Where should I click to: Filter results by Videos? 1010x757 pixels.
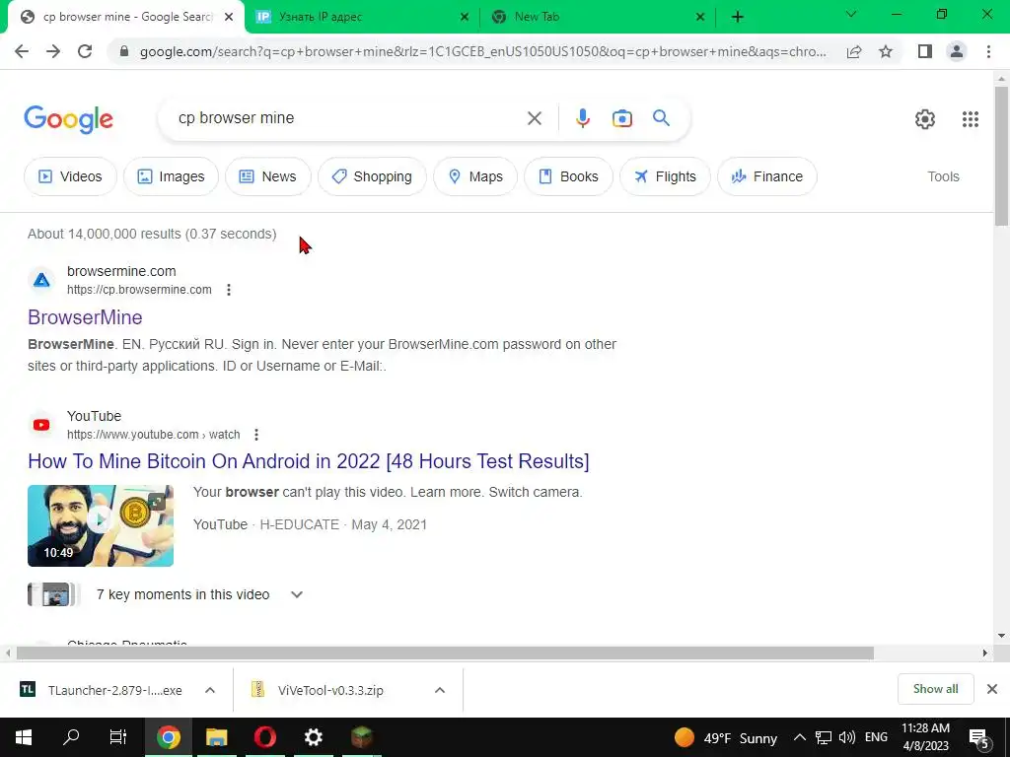tap(70, 176)
